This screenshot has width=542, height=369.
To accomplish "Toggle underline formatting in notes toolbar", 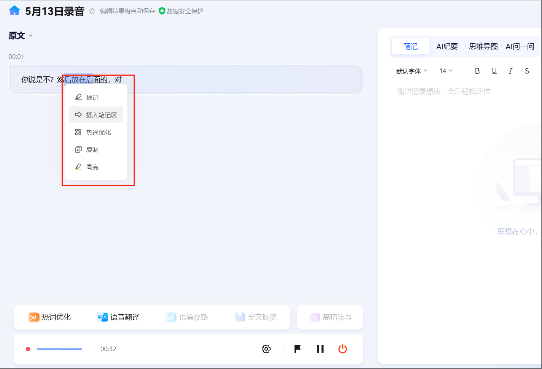I will [x=494, y=71].
